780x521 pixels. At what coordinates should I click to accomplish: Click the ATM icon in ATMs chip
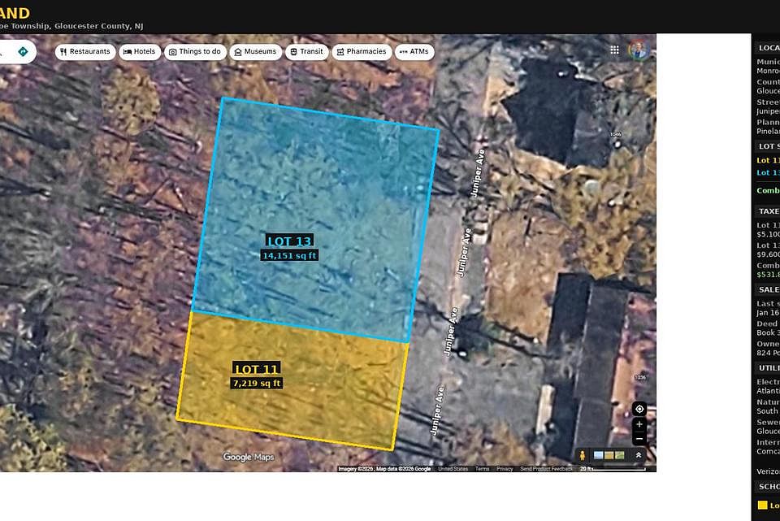404,52
